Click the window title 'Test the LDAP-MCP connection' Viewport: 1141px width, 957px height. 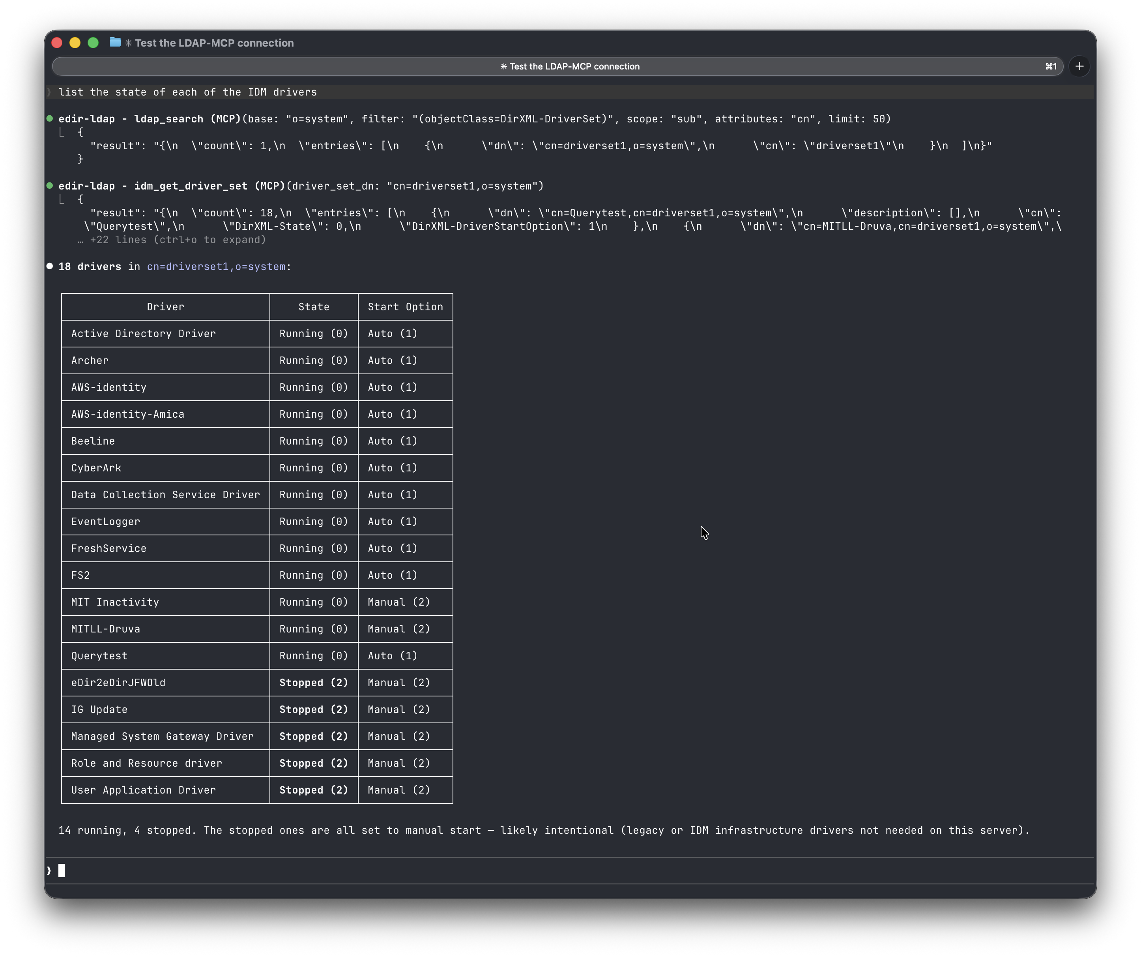pos(214,42)
